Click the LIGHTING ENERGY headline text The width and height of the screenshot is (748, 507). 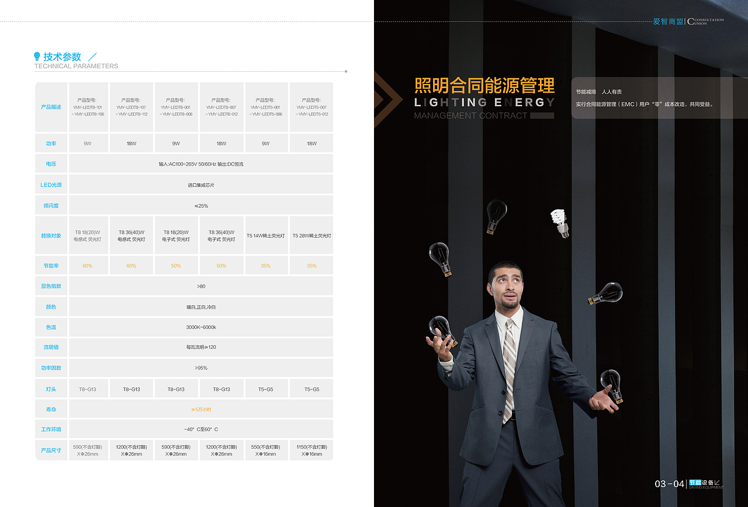(484, 103)
